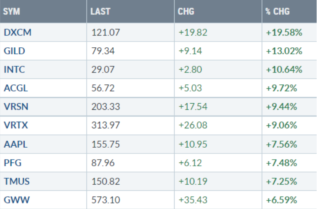The width and height of the screenshot is (317, 209).
Task: Click the ACGL ticker symbol
Action: pos(15,88)
